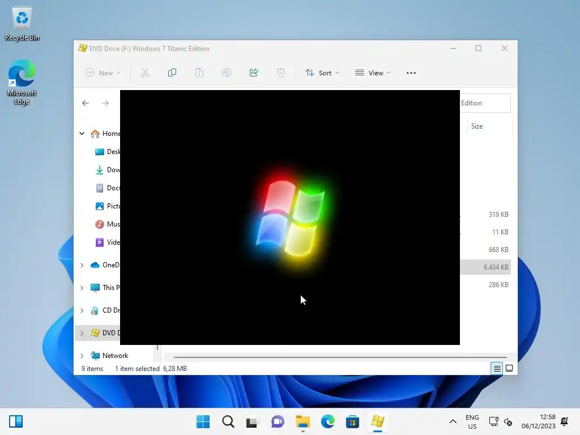Expand the Network tree node
This screenshot has height=435, width=580.
pyautogui.click(x=82, y=356)
